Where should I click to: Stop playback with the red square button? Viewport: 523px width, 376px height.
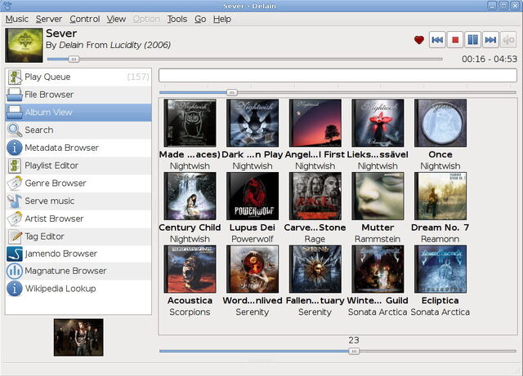[x=455, y=40]
